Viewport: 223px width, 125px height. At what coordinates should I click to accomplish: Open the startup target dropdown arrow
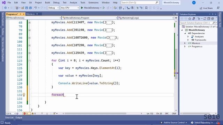pos(101,8)
